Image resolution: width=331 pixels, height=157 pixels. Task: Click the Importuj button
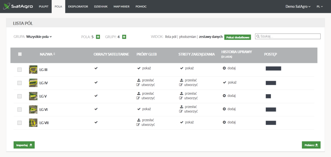24,145
